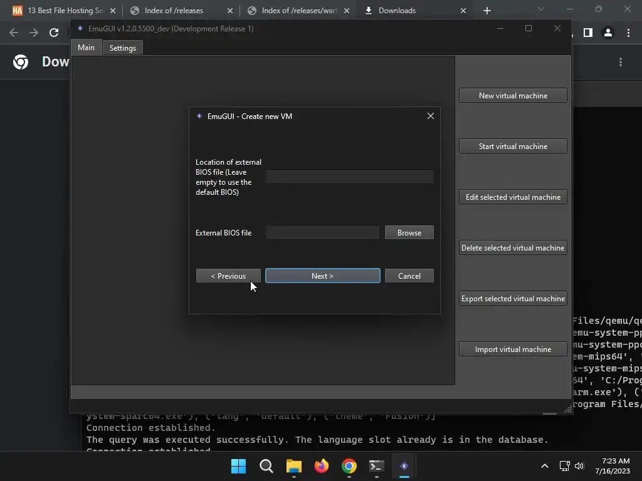Viewport: 642px width, 481px height.
Task: Expand Chrome tab search chevron
Action: [x=541, y=9]
